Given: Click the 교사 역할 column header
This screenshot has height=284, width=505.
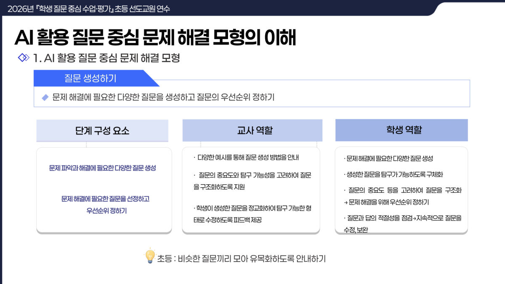Looking at the screenshot, I should pyautogui.click(x=252, y=130).
